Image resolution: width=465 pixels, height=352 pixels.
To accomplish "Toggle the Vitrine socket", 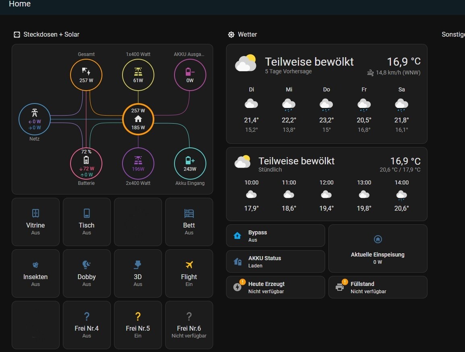I will point(35,222).
